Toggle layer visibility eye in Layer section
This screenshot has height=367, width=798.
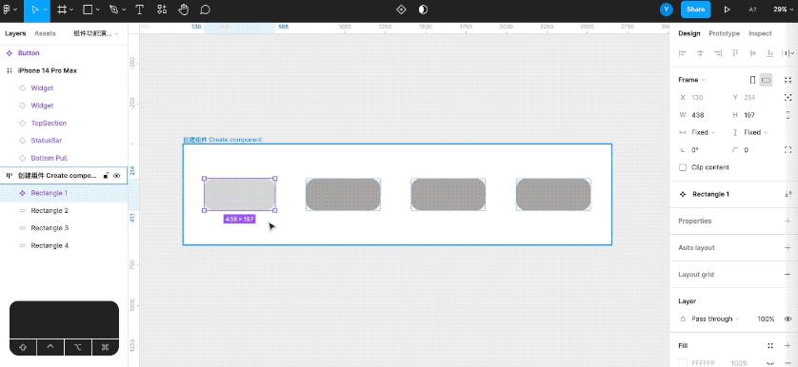click(788, 319)
